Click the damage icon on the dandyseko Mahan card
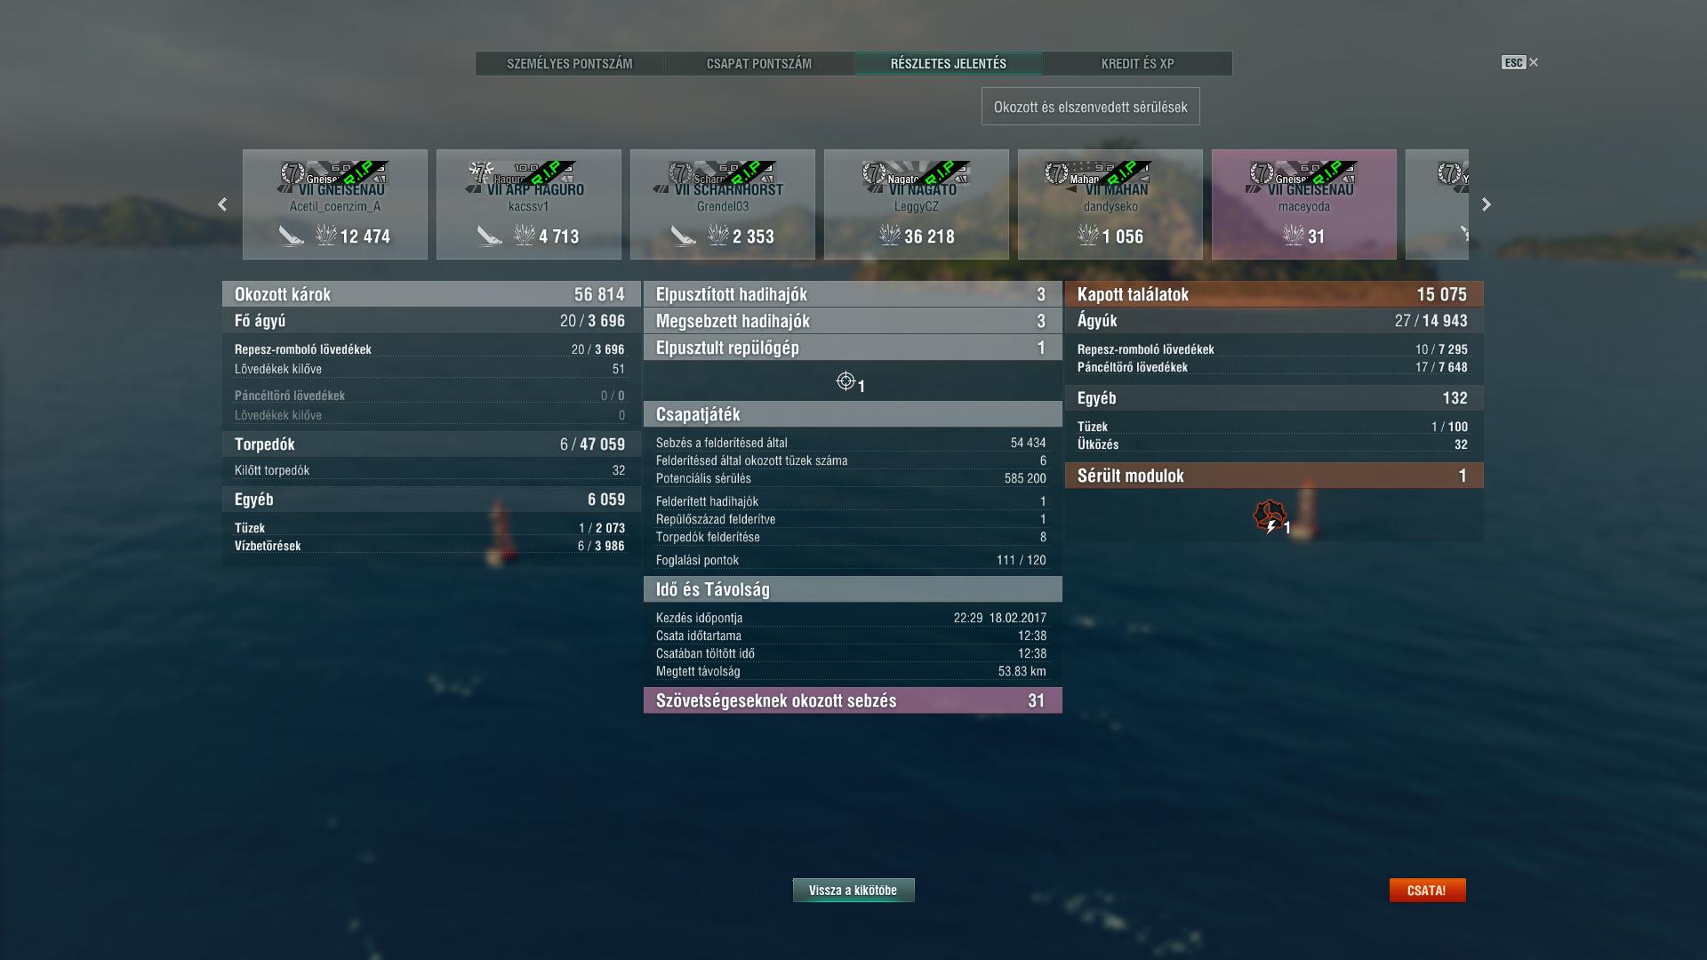 [1088, 236]
